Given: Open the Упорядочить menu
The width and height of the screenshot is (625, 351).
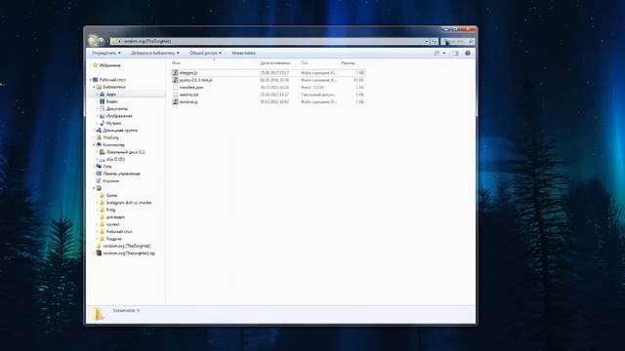Looking at the screenshot, I should 106,53.
